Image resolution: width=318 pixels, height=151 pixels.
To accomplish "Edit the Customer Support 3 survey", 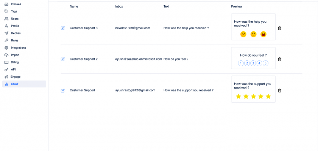I will point(63,28).
